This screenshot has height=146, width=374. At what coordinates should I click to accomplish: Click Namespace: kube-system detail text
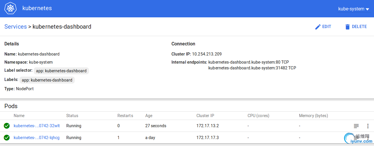coord(28,62)
